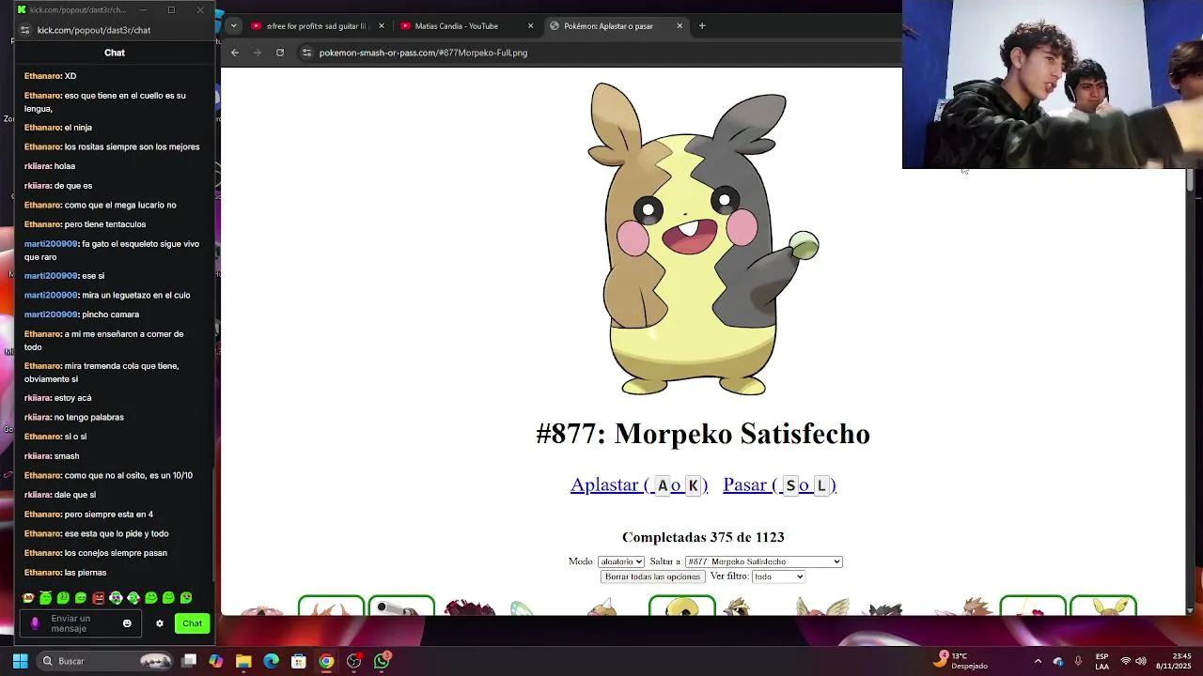Open chat settings gear

tap(160, 623)
